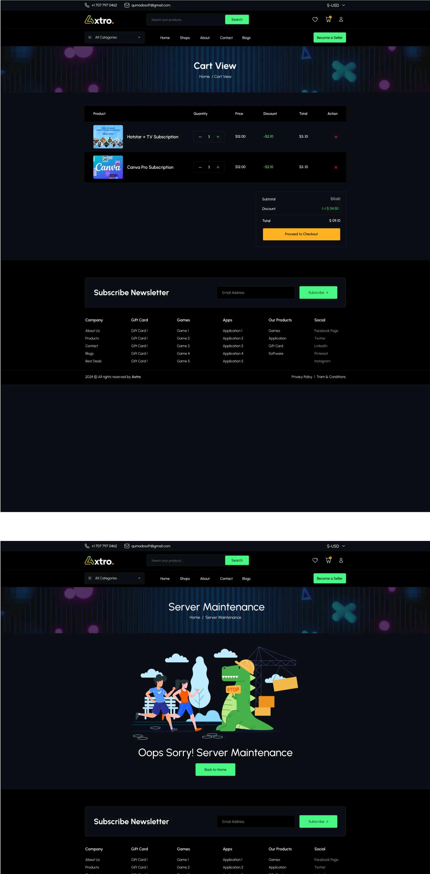Click the Axtro logo above Cart View banner
This screenshot has width=430, height=874.
[x=99, y=20]
